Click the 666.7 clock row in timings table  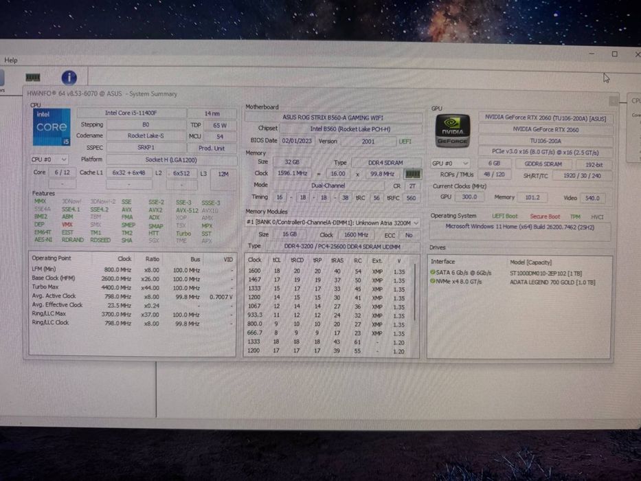pos(328,333)
